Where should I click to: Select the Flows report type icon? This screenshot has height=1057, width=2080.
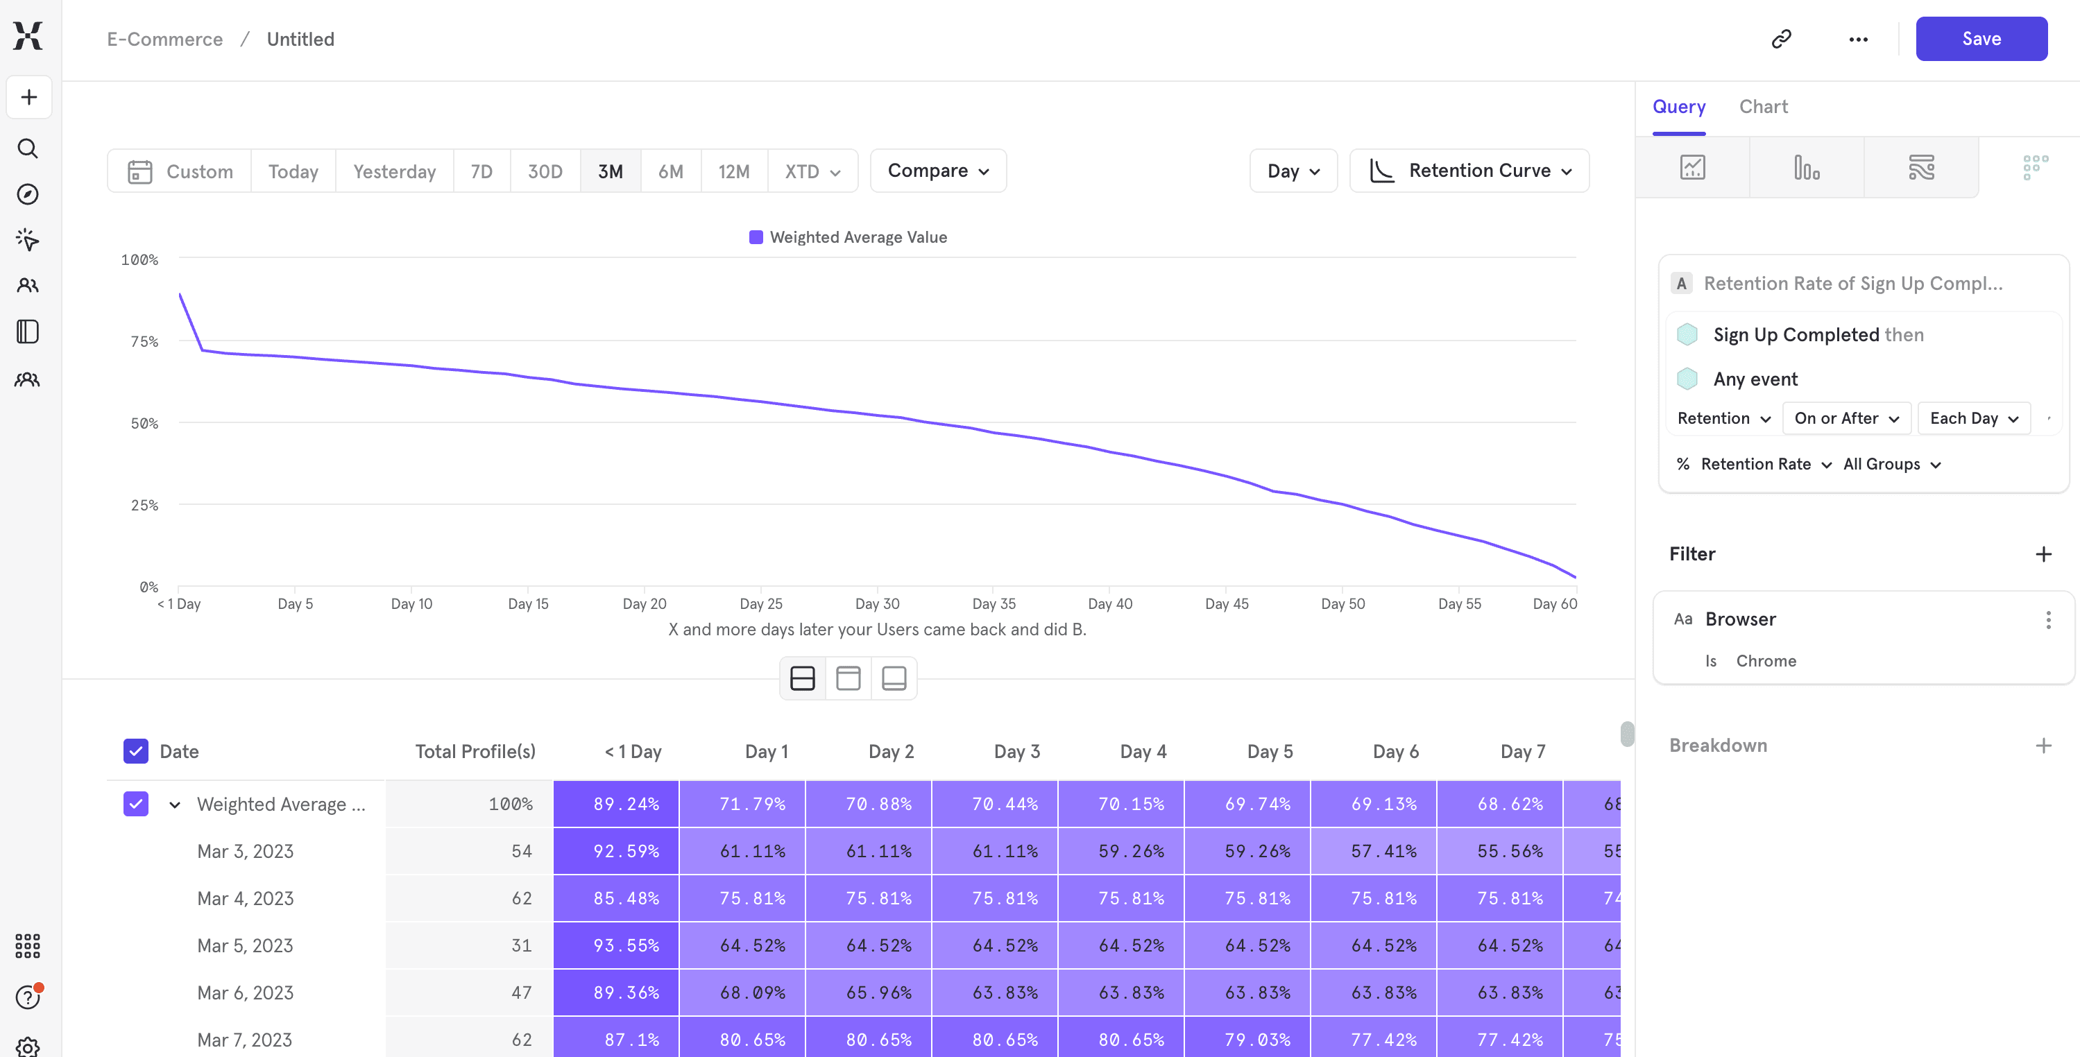1921,167
